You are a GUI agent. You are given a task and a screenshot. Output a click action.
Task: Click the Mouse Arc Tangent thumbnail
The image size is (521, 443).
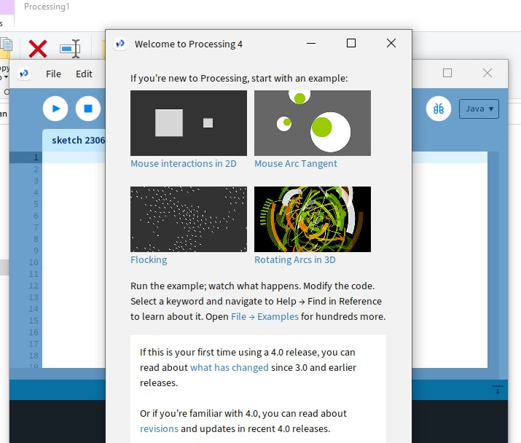313,123
